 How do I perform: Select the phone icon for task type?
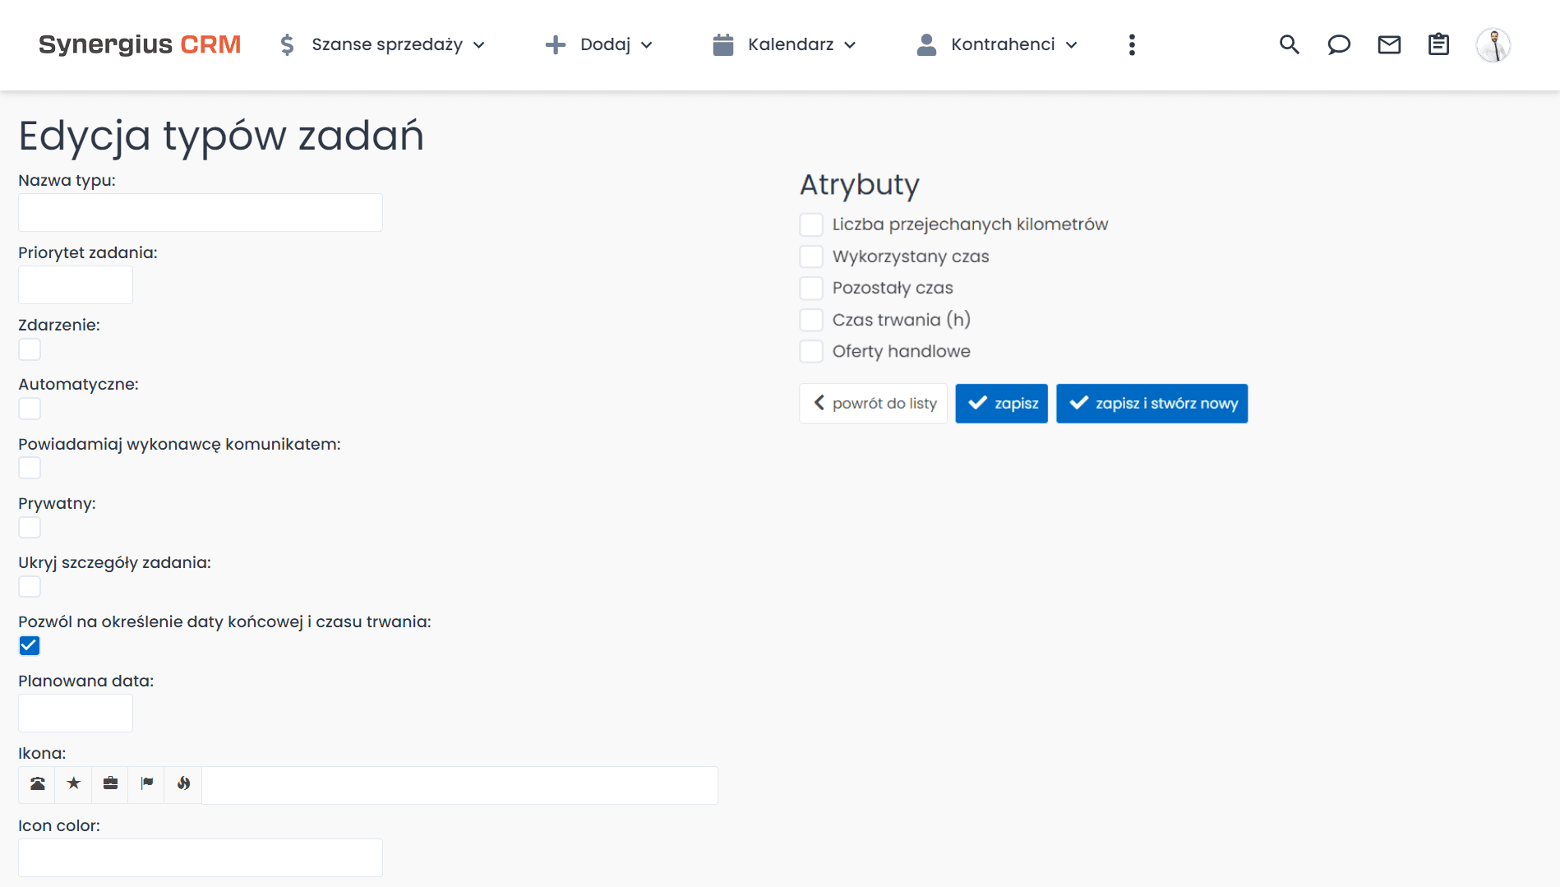(36, 785)
